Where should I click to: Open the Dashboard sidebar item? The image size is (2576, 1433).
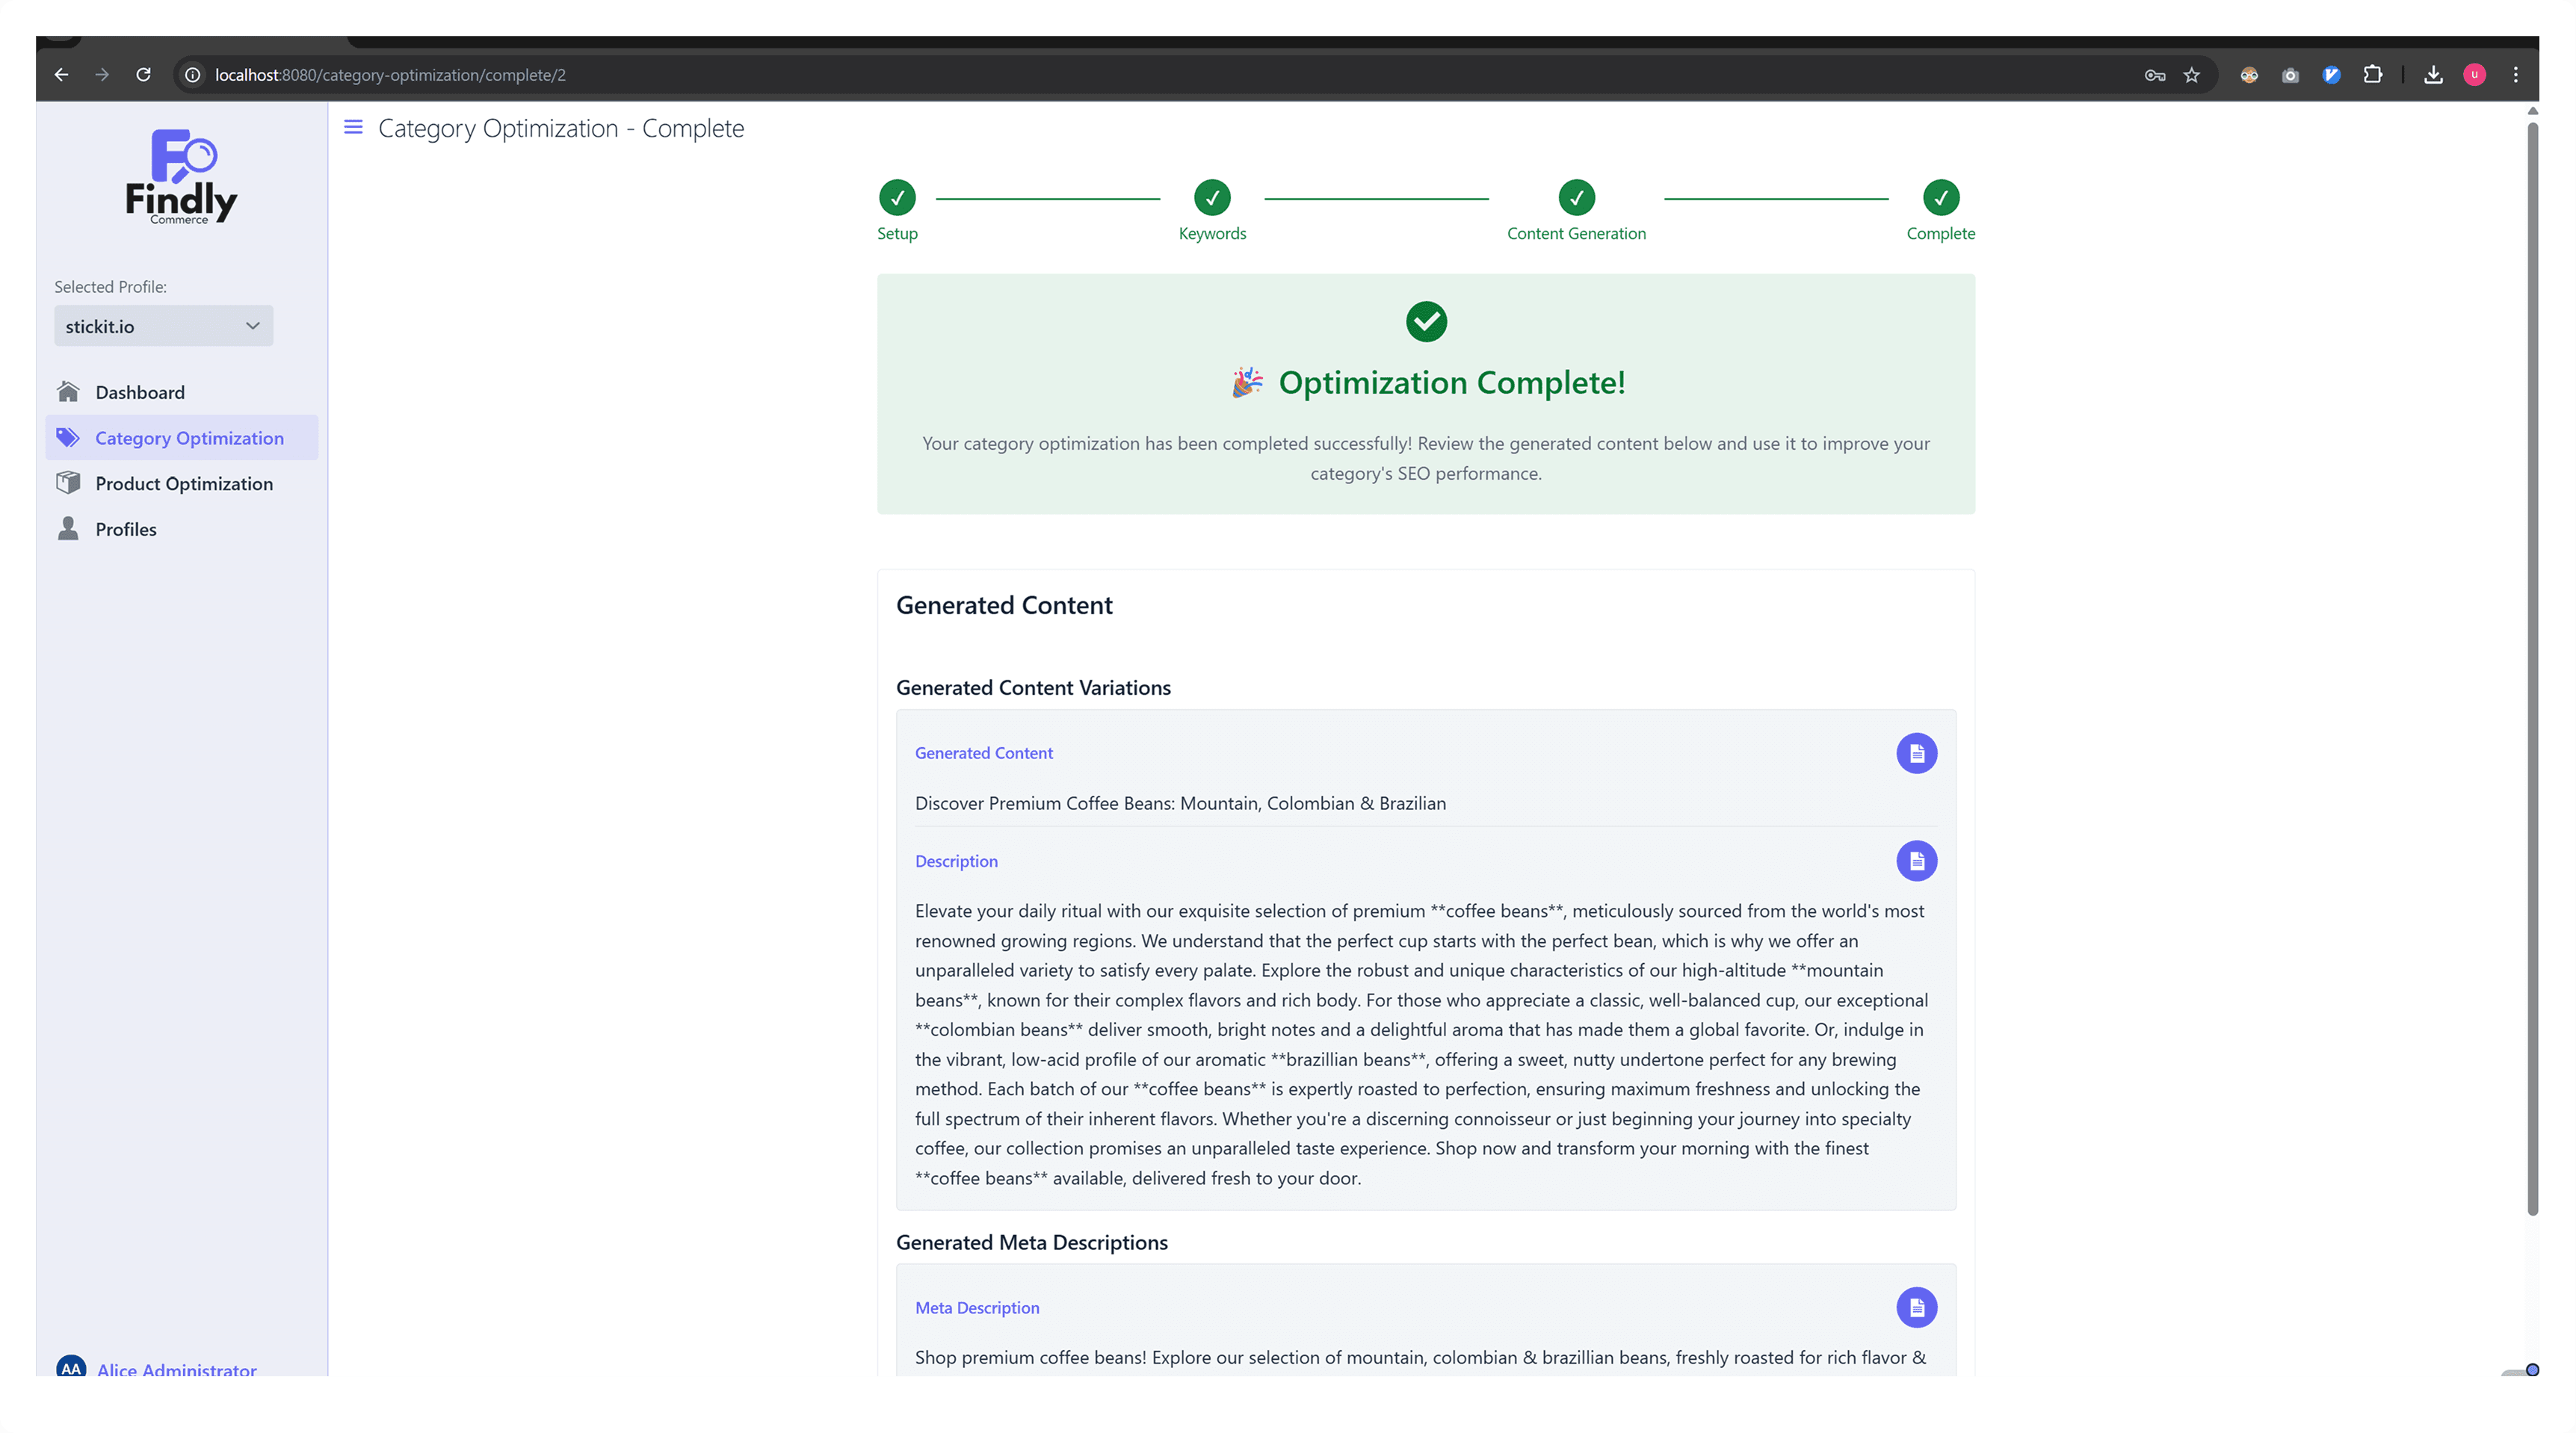click(x=140, y=392)
